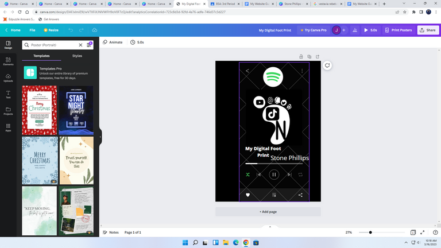The height and width of the screenshot is (248, 441).
Task: Open a new browser tab
Action: click(x=384, y=3)
